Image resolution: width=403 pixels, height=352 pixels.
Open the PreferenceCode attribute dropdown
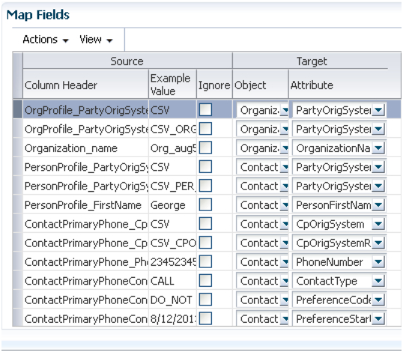(378, 300)
